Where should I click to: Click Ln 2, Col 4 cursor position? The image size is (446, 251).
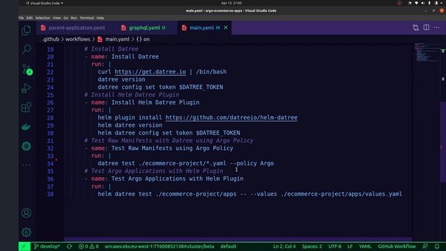[284, 246]
